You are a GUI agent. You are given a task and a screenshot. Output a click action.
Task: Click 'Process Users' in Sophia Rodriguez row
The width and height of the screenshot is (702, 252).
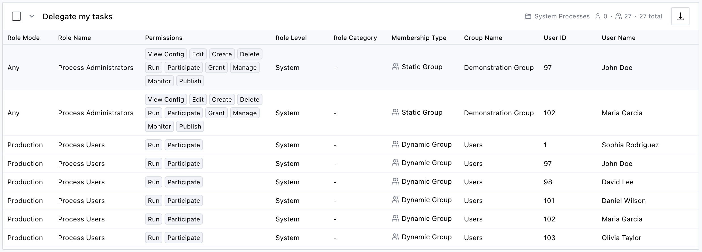(81, 145)
